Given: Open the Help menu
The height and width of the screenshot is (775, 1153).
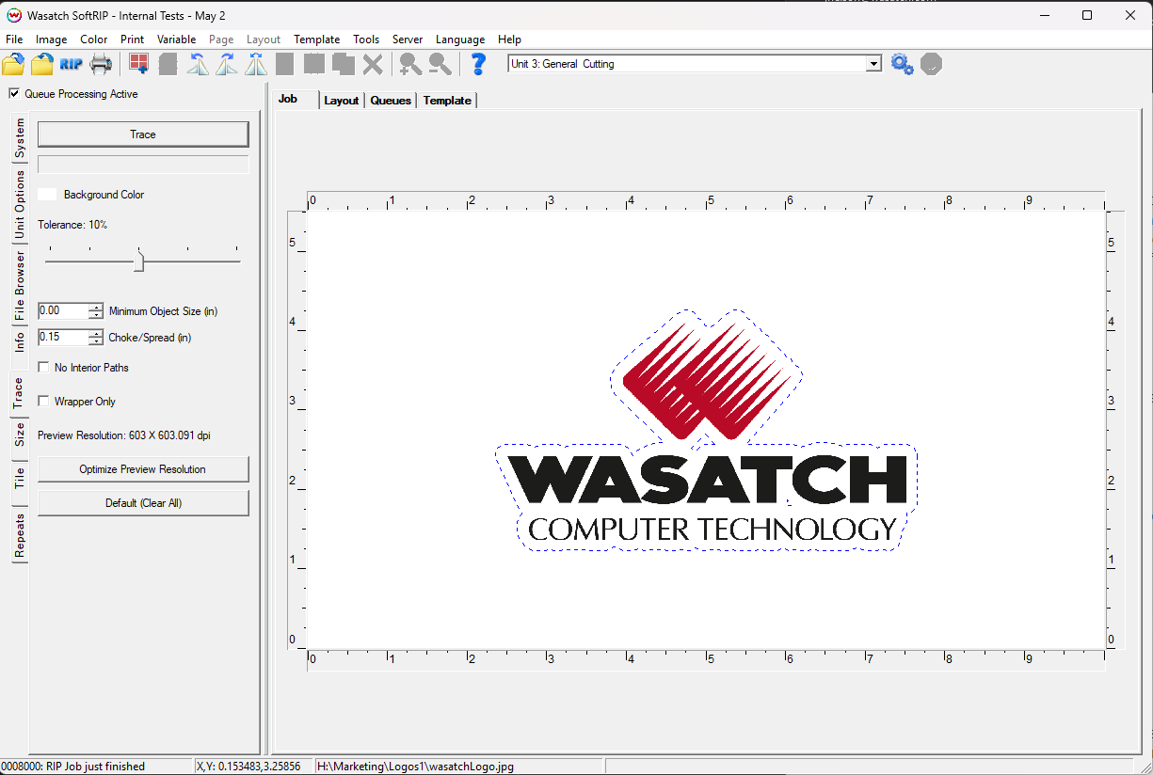Looking at the screenshot, I should (x=509, y=40).
